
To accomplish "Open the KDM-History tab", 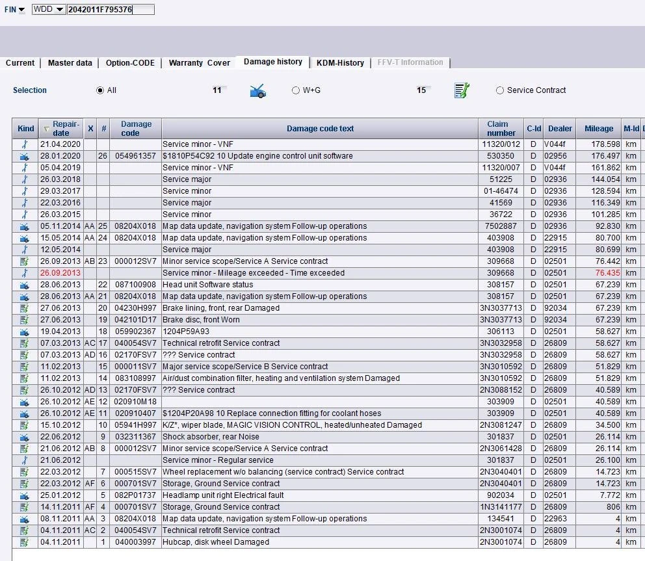I will point(340,63).
